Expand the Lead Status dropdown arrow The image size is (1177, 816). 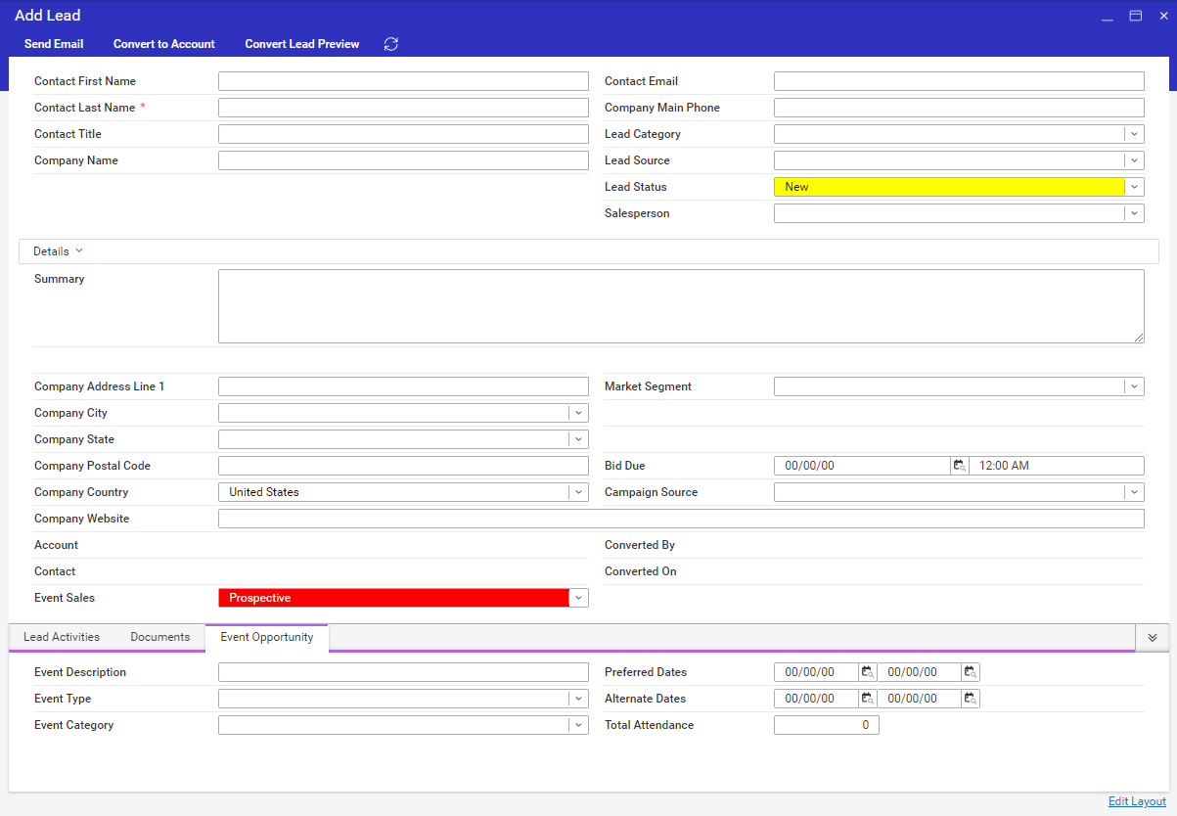[1134, 187]
